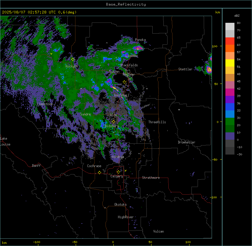Select the yellow diamond marker above Calgary label
Screen dimensions: 252x246
[x=118, y=172]
